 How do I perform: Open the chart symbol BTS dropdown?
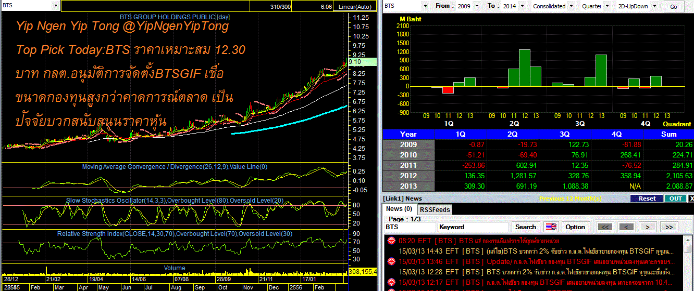(56, 6)
